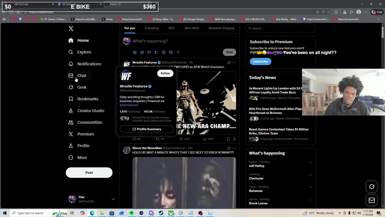Show more bookmarks bar items chevron

click(x=378, y=19)
